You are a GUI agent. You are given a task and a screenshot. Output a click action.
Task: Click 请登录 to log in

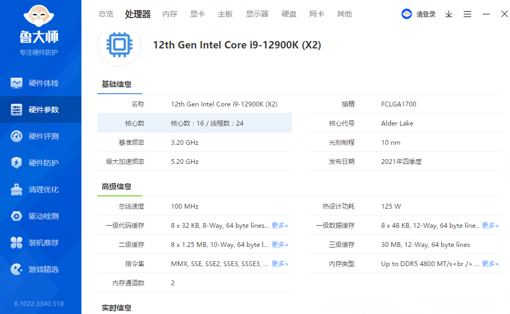click(x=426, y=14)
